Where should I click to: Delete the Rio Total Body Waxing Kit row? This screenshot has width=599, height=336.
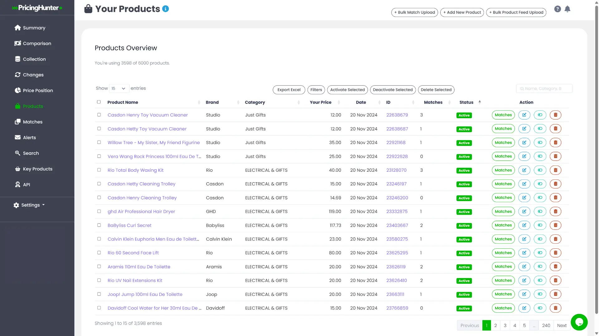(555, 170)
